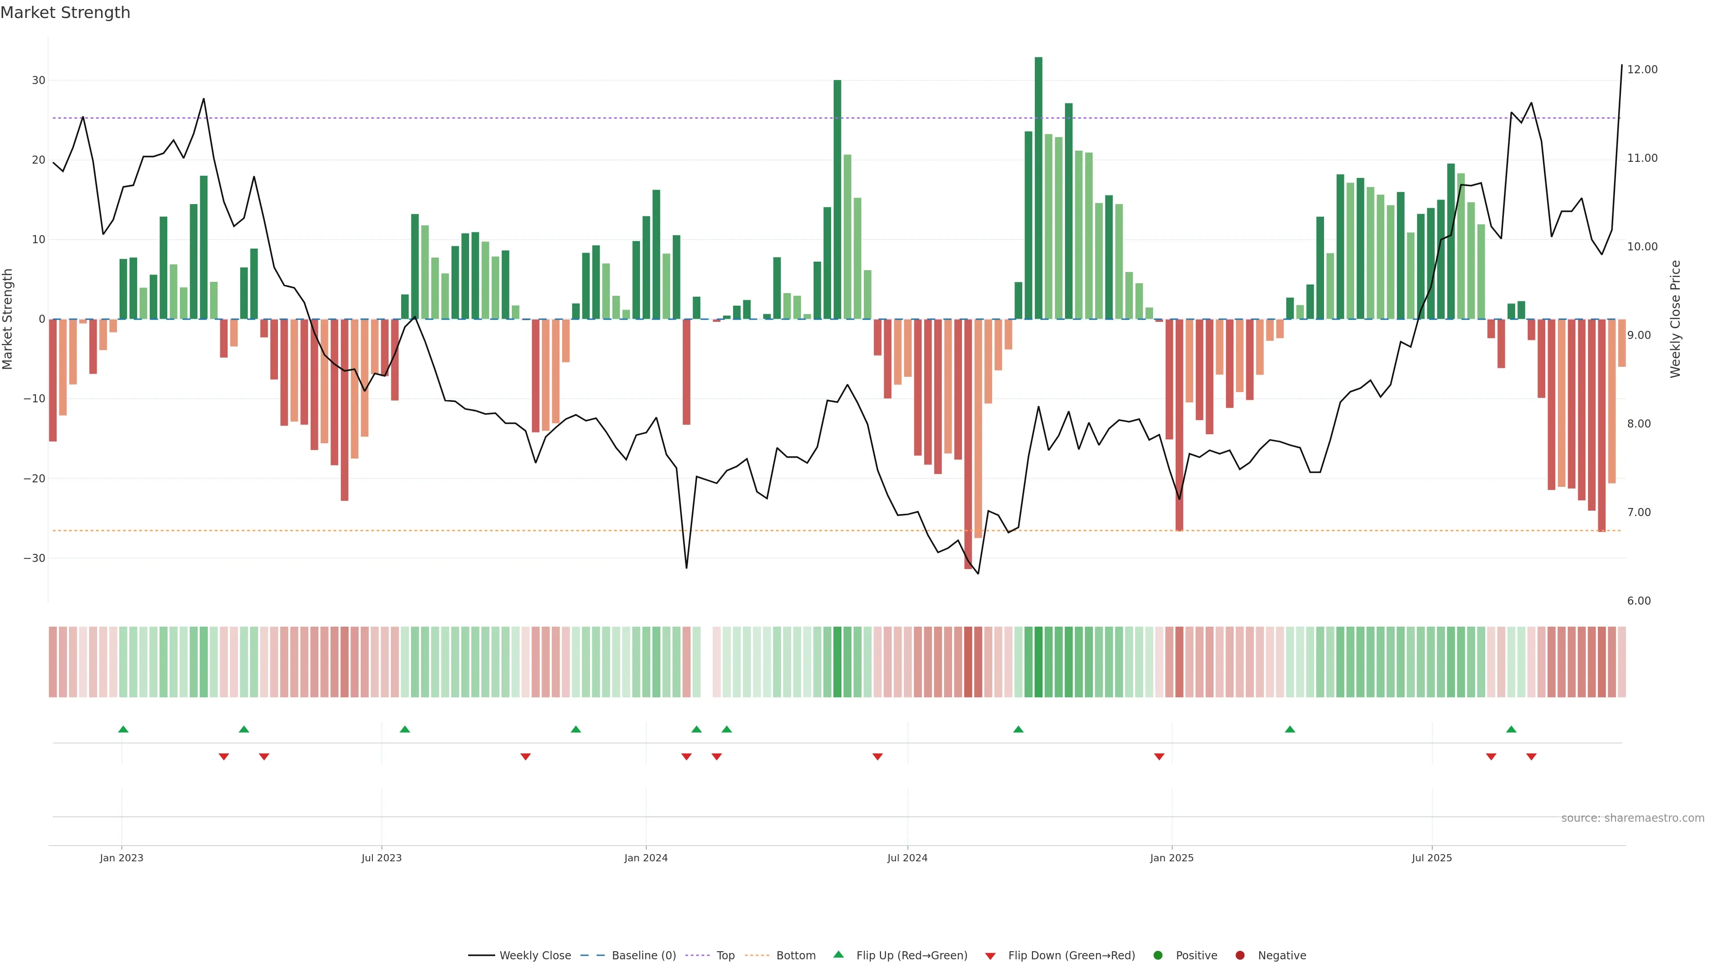Click the tallest green market strength bar
The height and width of the screenshot is (971, 1727).
coord(1038,187)
